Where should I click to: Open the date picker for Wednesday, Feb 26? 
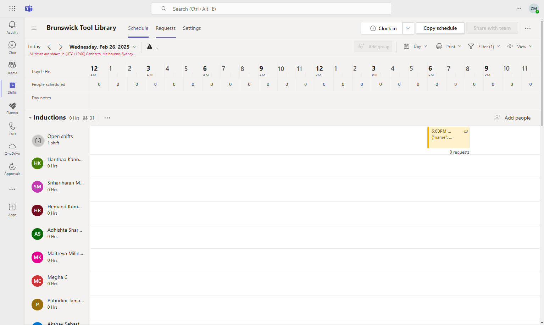coord(103,47)
